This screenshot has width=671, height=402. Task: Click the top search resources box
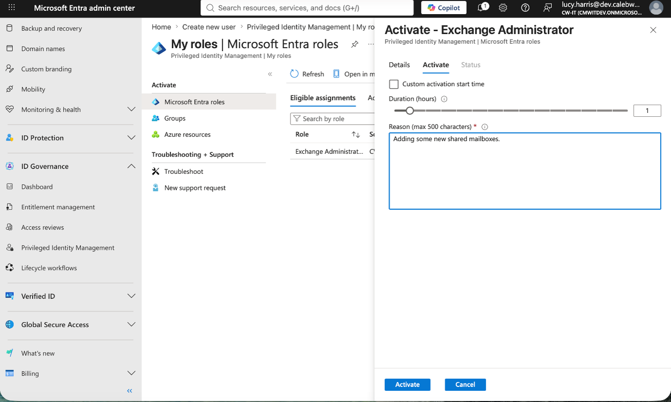pyautogui.click(x=307, y=8)
